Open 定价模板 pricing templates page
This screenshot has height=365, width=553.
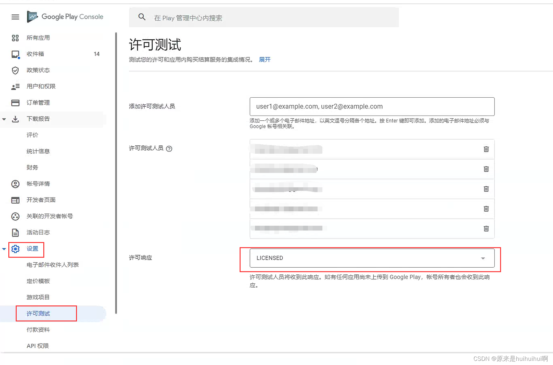[38, 281]
